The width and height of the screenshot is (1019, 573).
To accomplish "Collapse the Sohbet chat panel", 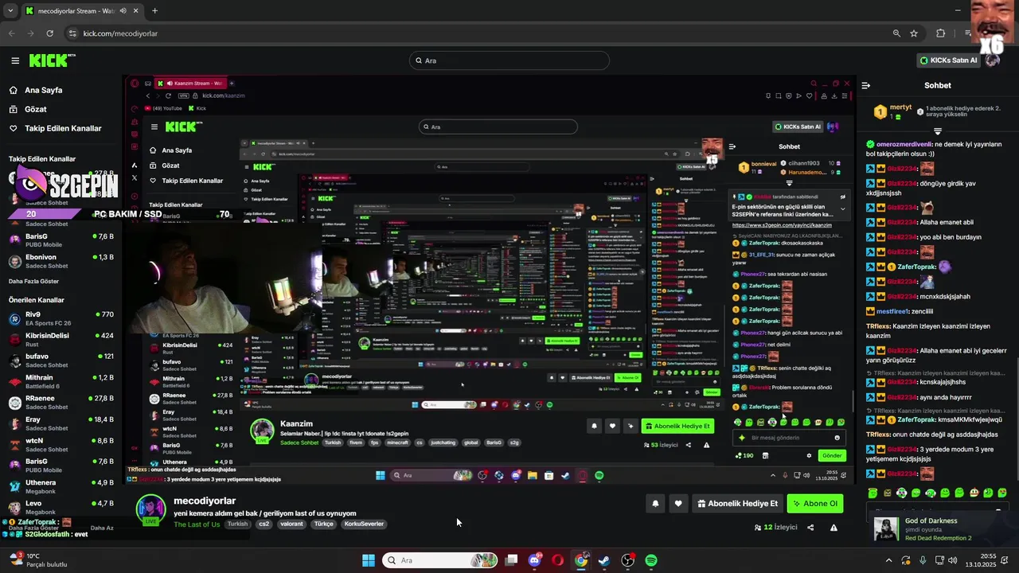I will coord(866,85).
